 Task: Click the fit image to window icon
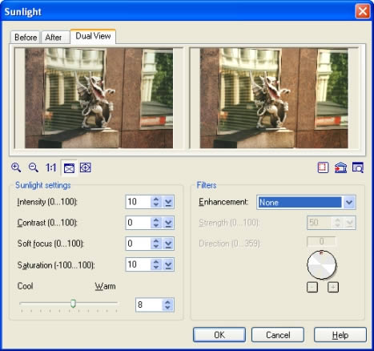point(69,168)
